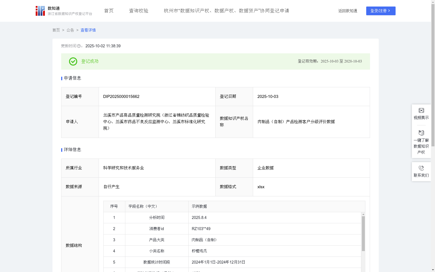Viewport: 435px width, 272px height.
Task: Click 肉制品（自制）产品检测客户分级评价数据 name
Action: point(296,122)
